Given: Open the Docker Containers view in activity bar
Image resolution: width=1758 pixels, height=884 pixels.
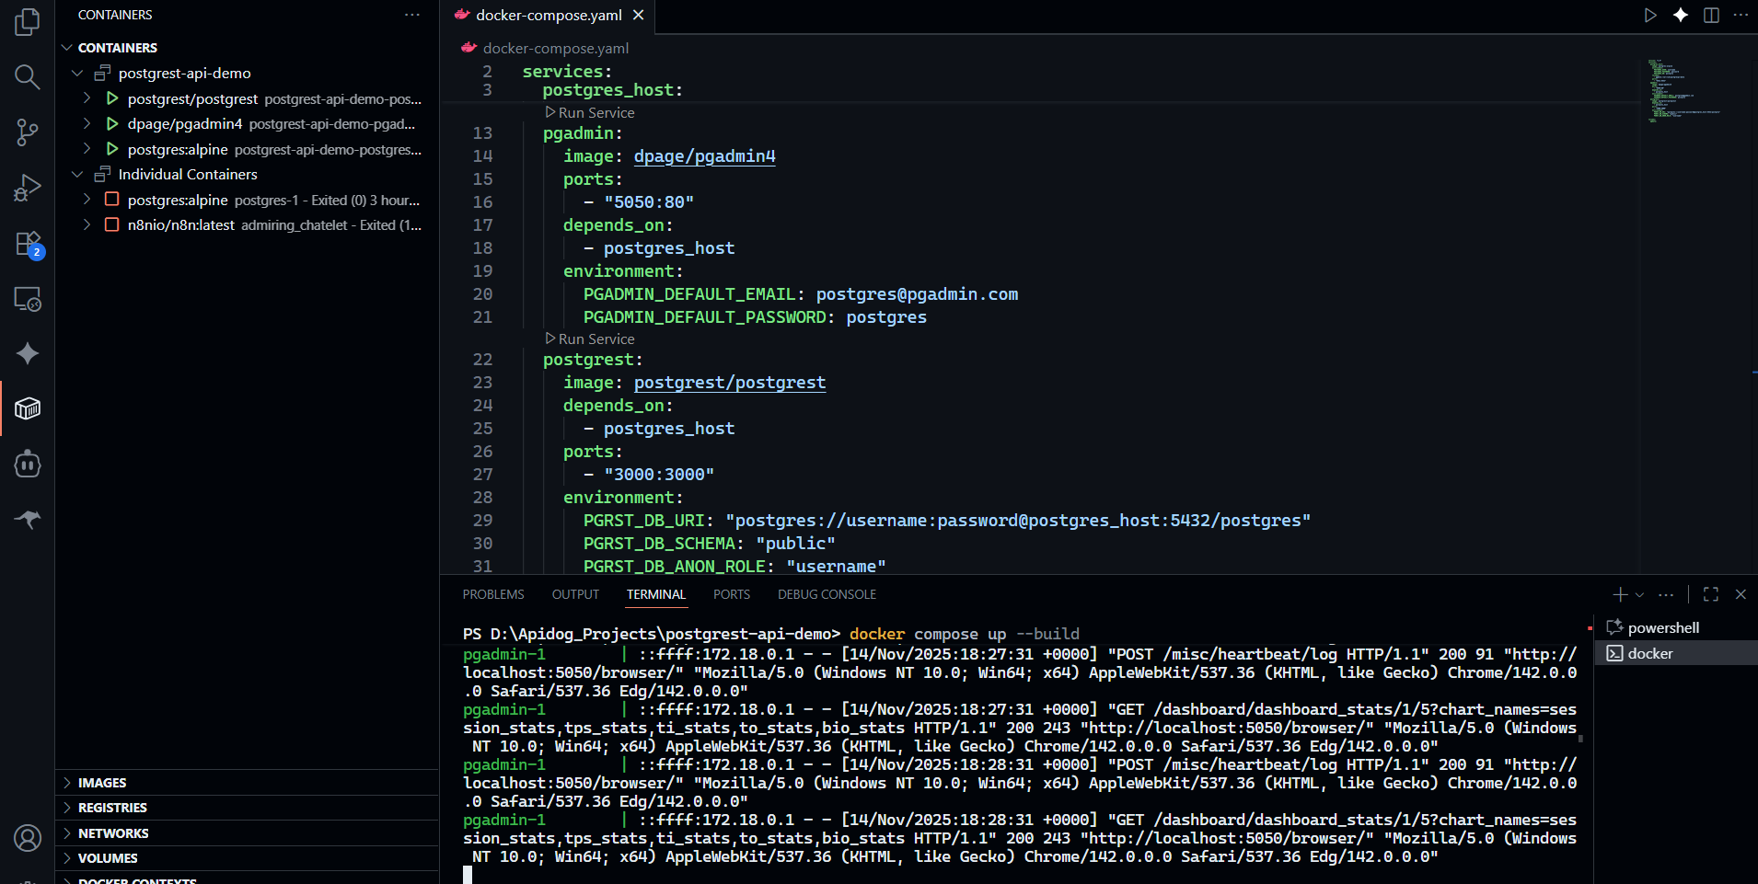Looking at the screenshot, I should [x=27, y=408].
